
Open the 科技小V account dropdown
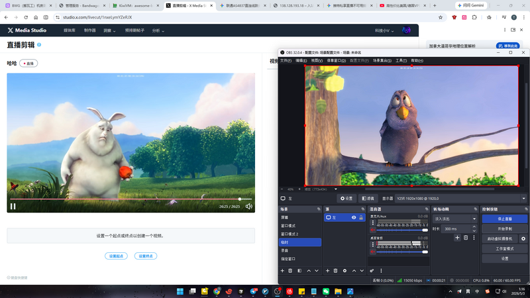[384, 30]
